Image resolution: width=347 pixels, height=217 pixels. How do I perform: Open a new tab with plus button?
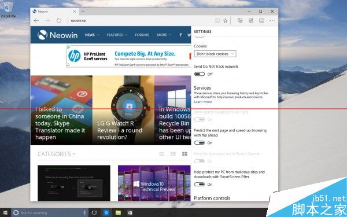coord(83,12)
